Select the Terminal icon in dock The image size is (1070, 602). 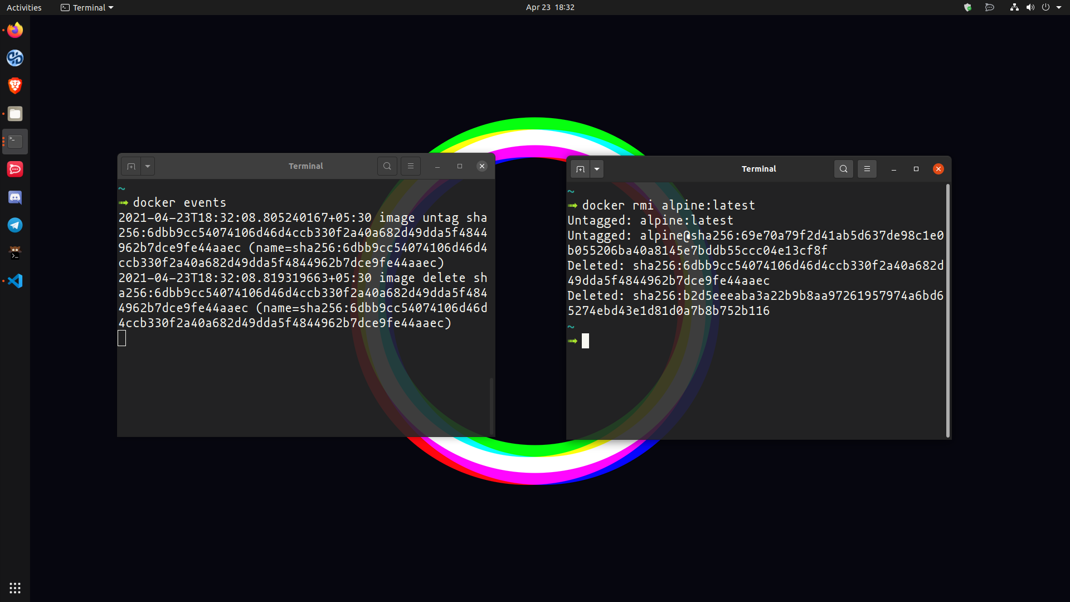pos(15,142)
